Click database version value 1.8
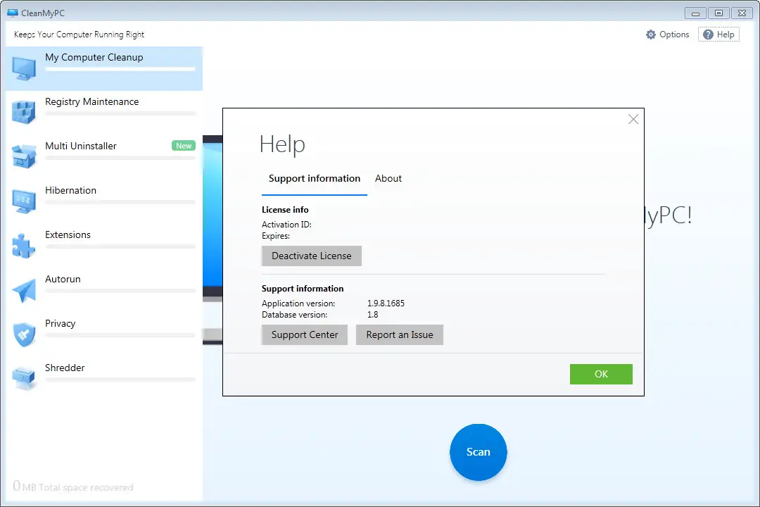 373,314
